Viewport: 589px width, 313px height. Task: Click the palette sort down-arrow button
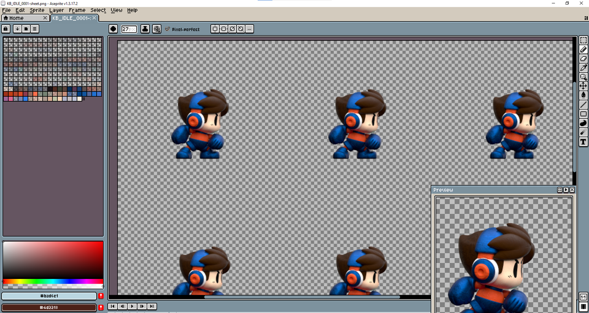tap(17, 29)
